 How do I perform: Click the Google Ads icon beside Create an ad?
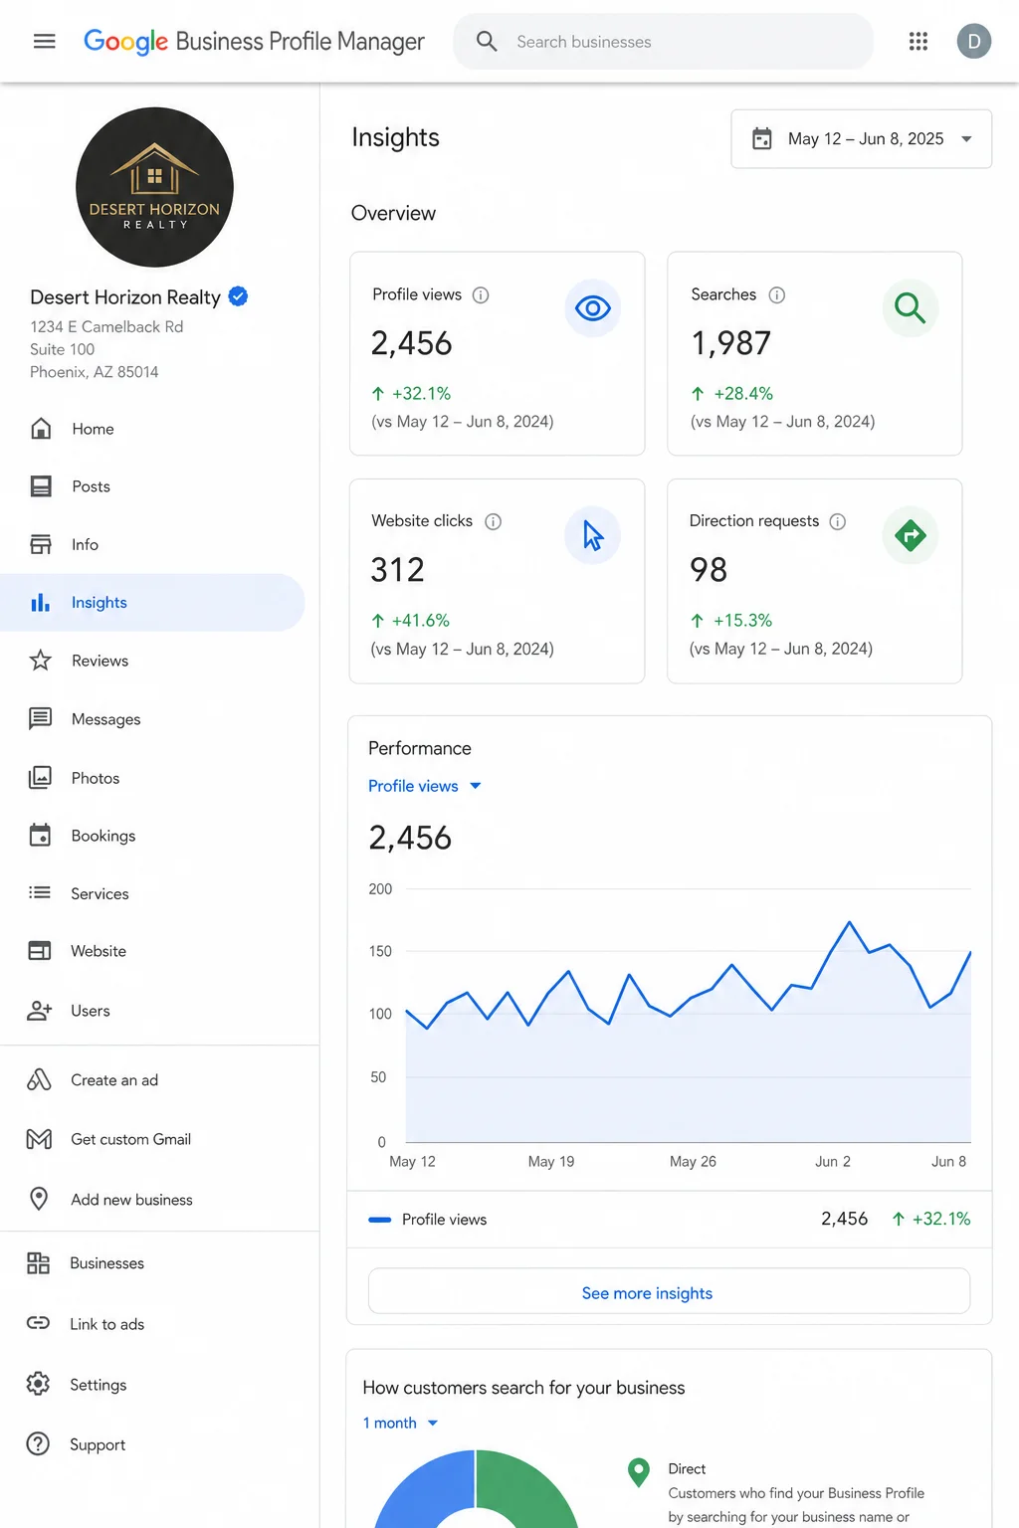(39, 1079)
